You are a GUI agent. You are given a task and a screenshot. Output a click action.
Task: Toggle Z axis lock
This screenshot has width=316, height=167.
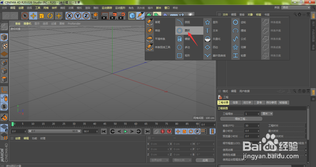pos(86,16)
